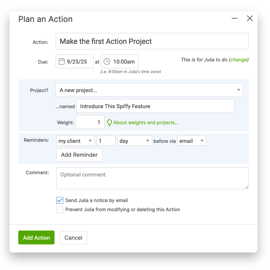The image size is (270, 270).
Task: Click the calendar icon in Due date field
Action: [62, 61]
